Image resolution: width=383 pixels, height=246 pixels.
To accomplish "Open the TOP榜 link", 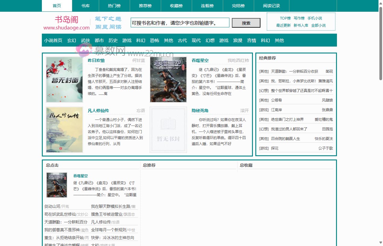I will point(285,18).
